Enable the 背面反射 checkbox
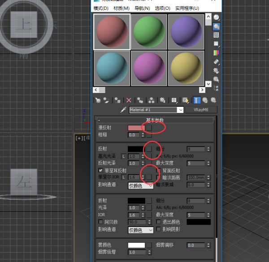Screen dimensions: 269x262 tap(158, 170)
